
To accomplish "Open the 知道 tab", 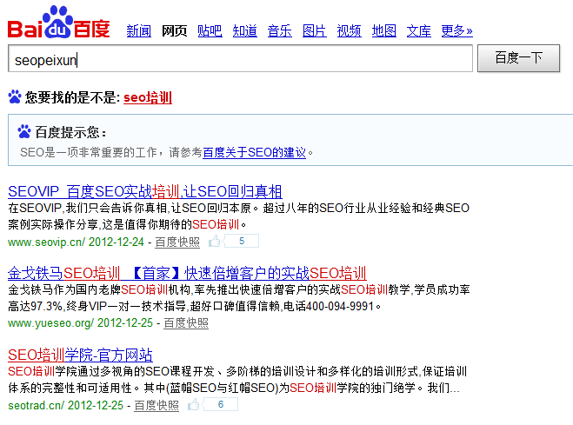I will point(245,31).
